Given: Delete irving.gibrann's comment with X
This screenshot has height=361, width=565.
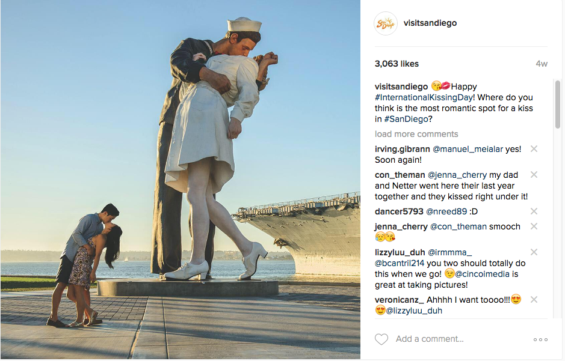Looking at the screenshot, I should coord(534,149).
